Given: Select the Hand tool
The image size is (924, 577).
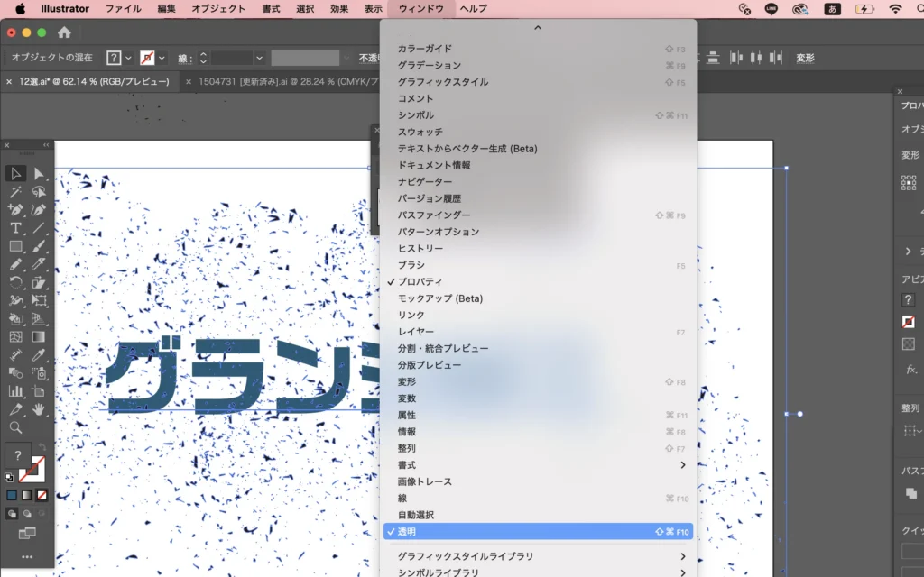Looking at the screenshot, I should click(x=39, y=409).
